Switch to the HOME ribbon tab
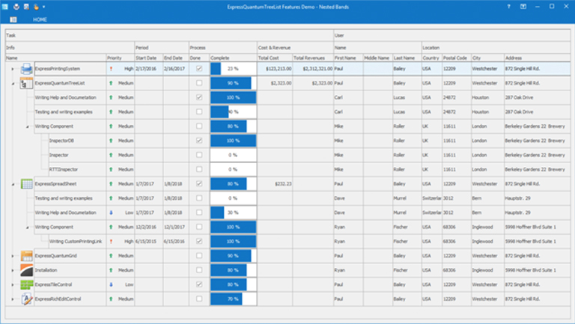Screen dimensions: 575x324 40,19
